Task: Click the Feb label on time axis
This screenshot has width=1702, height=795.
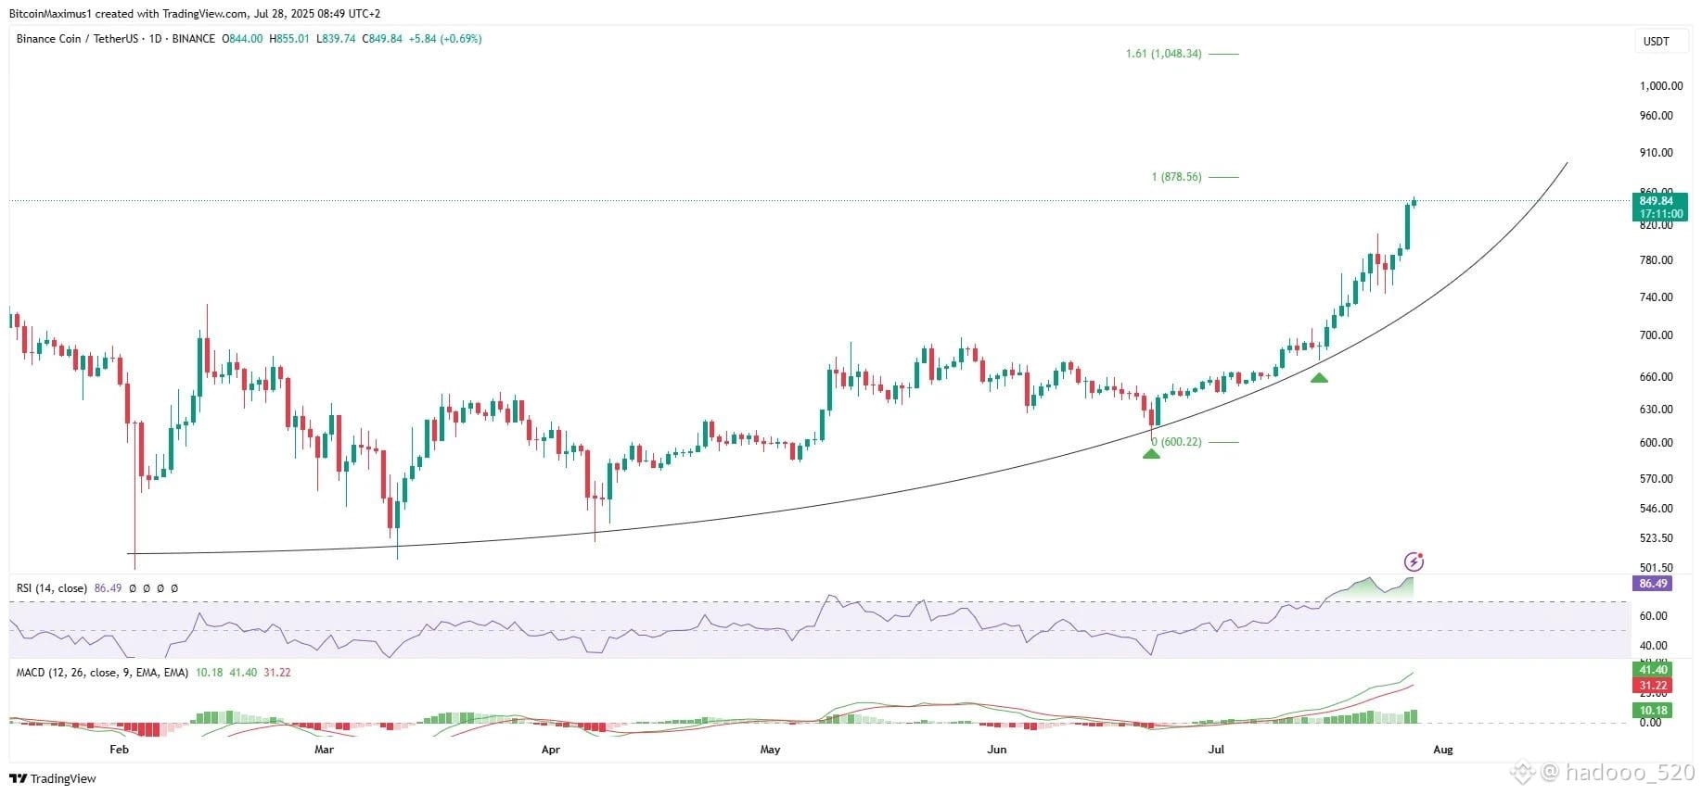Action: (x=119, y=750)
